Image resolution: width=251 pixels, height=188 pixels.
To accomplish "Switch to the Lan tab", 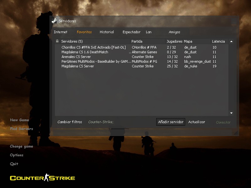I will click(148, 32).
